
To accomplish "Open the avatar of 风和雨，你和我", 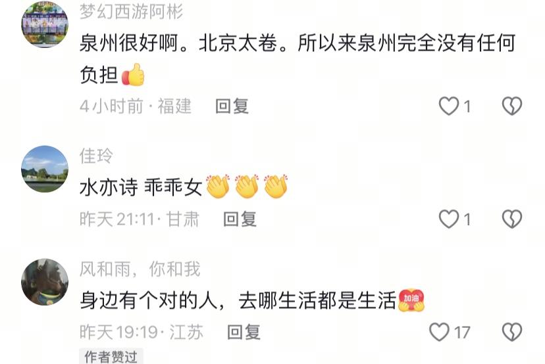I will (x=45, y=282).
